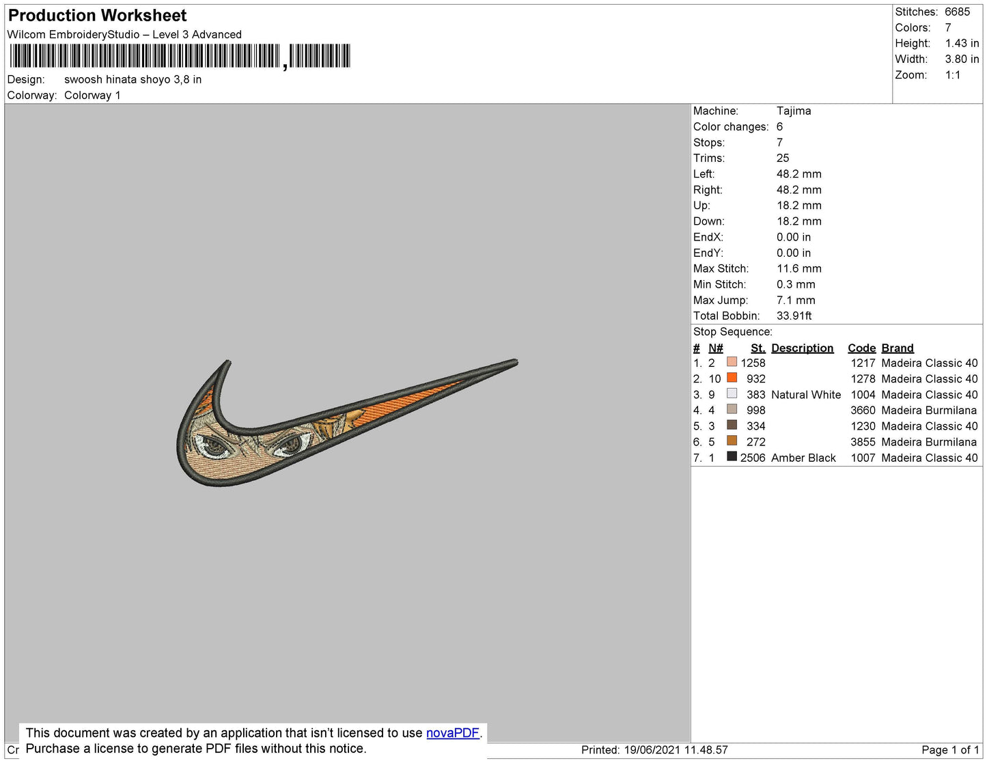Select the color swatch for thread 272
Viewport: 987px width, 763px height.
coord(732,441)
